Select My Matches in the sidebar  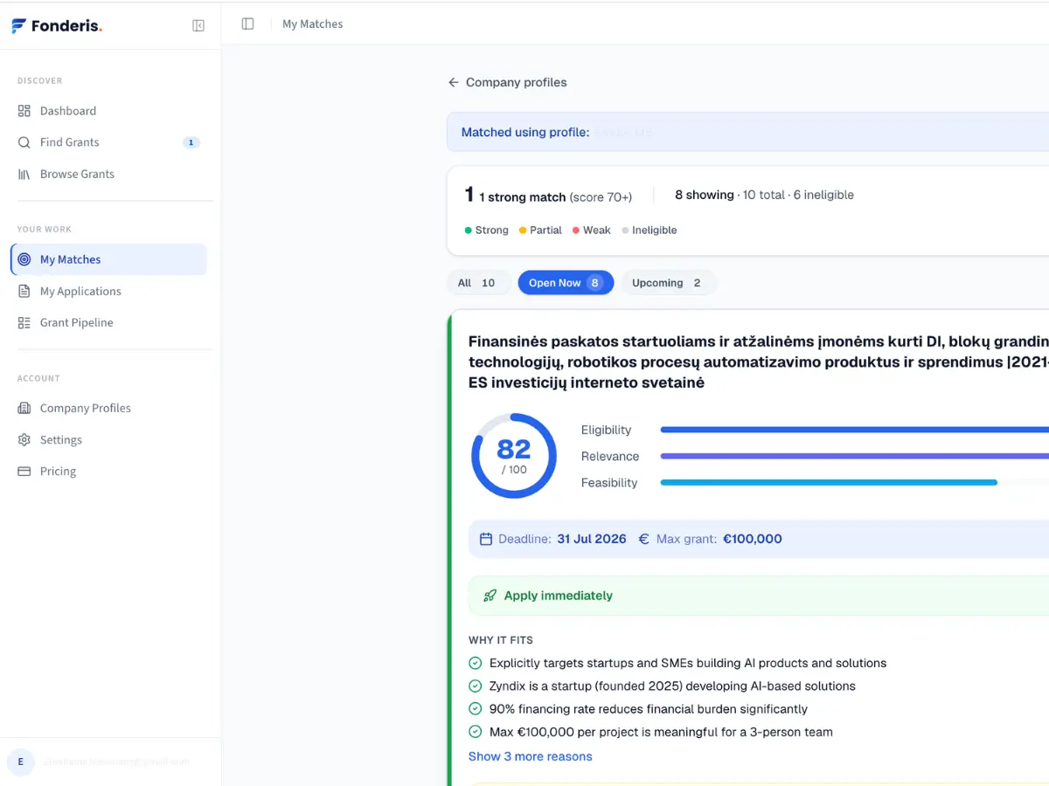[x=108, y=259]
